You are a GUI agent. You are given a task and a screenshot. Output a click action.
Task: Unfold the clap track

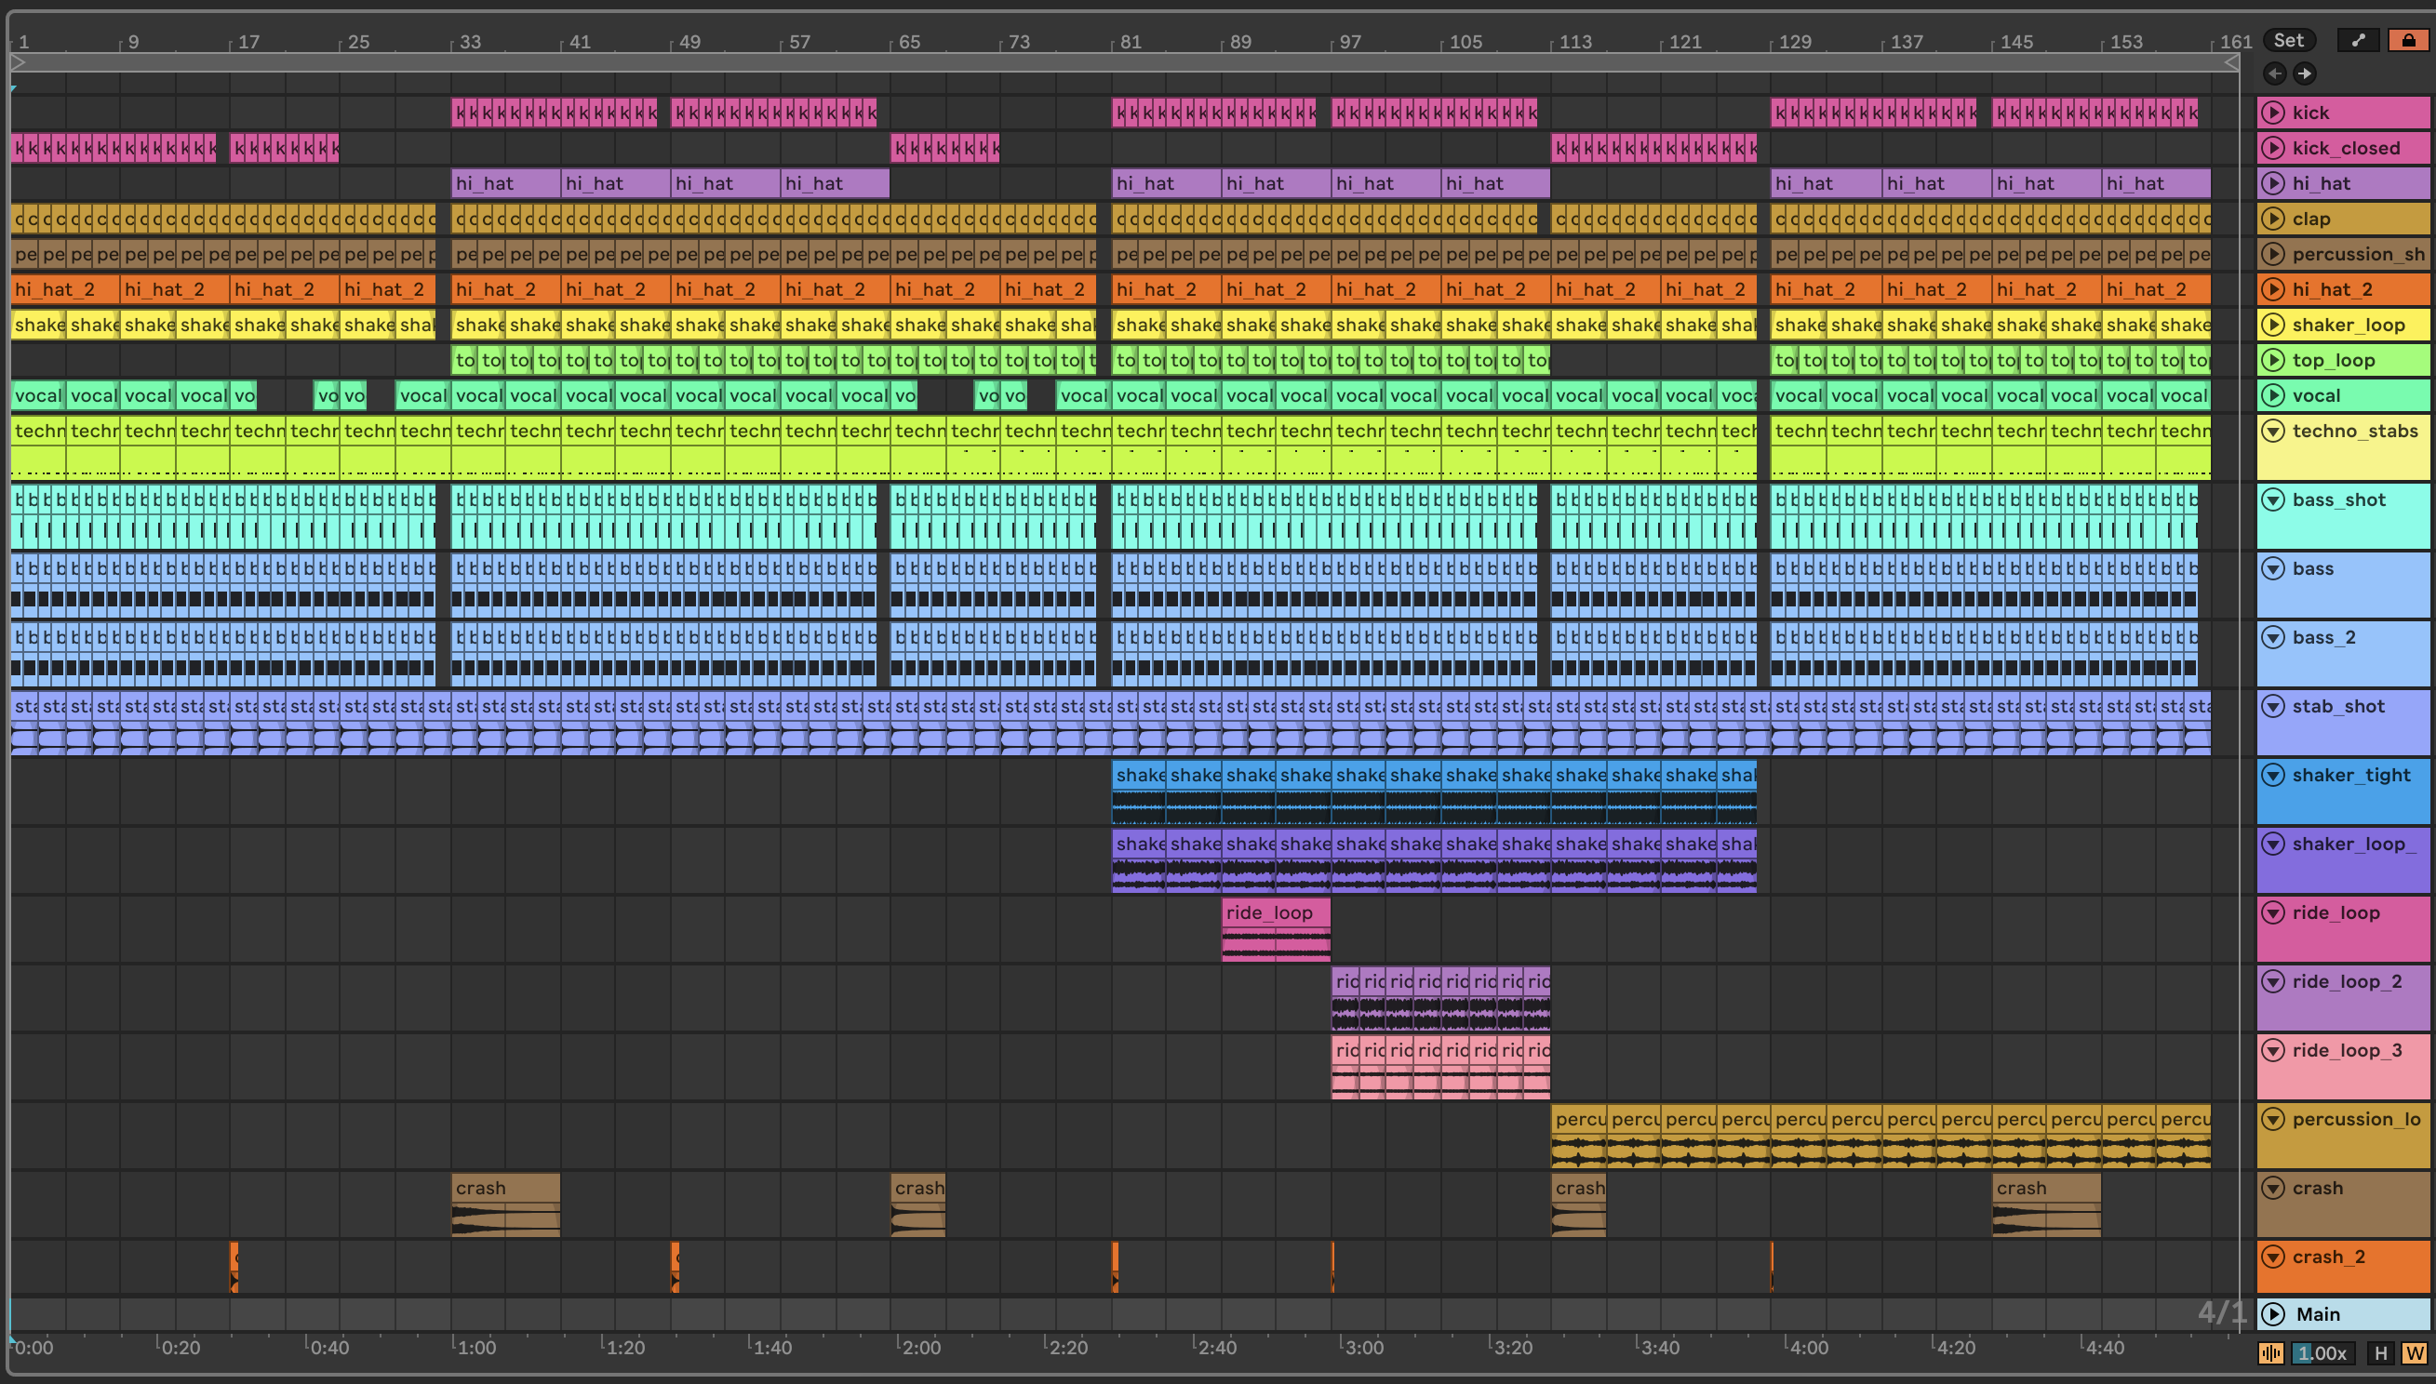[x=2273, y=219]
